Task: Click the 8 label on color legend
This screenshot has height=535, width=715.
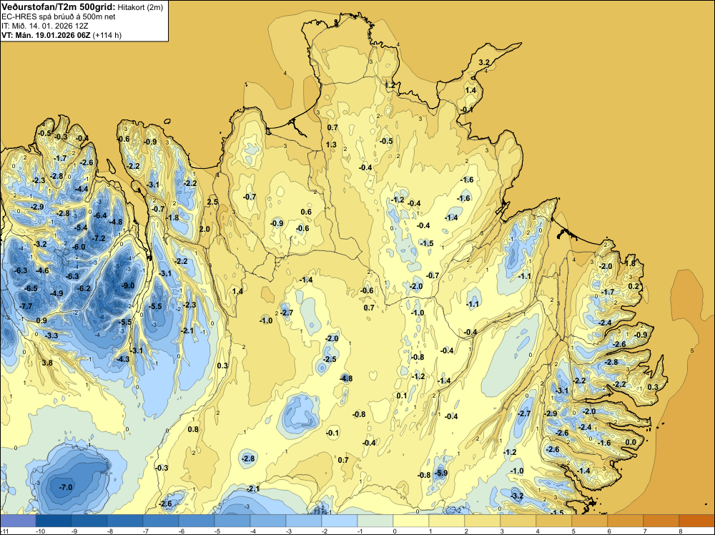Action: coord(679,531)
